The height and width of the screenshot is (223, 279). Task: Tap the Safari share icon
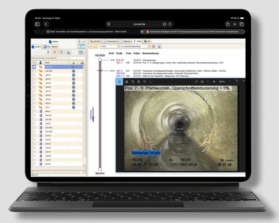point(228,24)
